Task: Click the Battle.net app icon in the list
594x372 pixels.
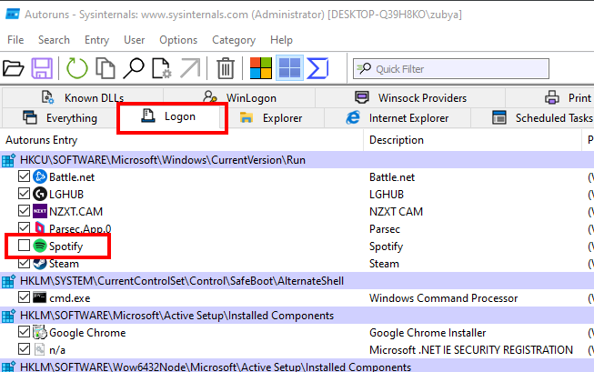Action: (40, 177)
